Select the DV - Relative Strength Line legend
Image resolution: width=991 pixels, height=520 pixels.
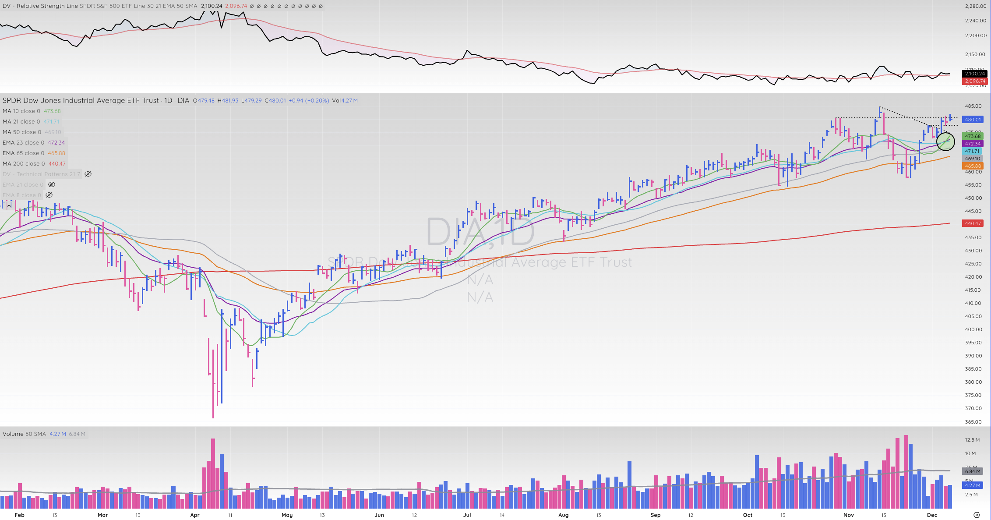coord(40,6)
